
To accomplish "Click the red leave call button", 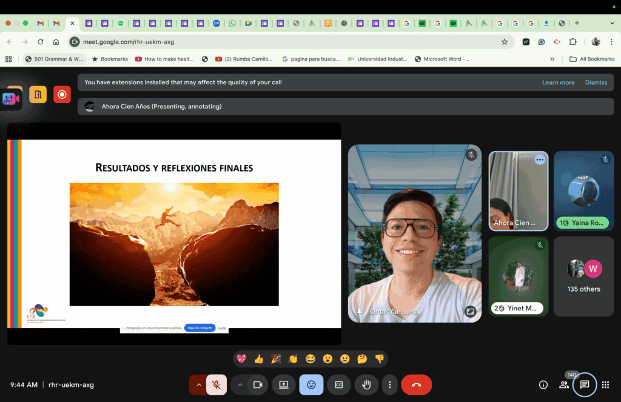I will click(416, 384).
